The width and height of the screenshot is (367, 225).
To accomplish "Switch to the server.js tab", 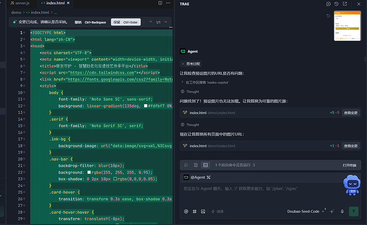I will coord(20,3).
